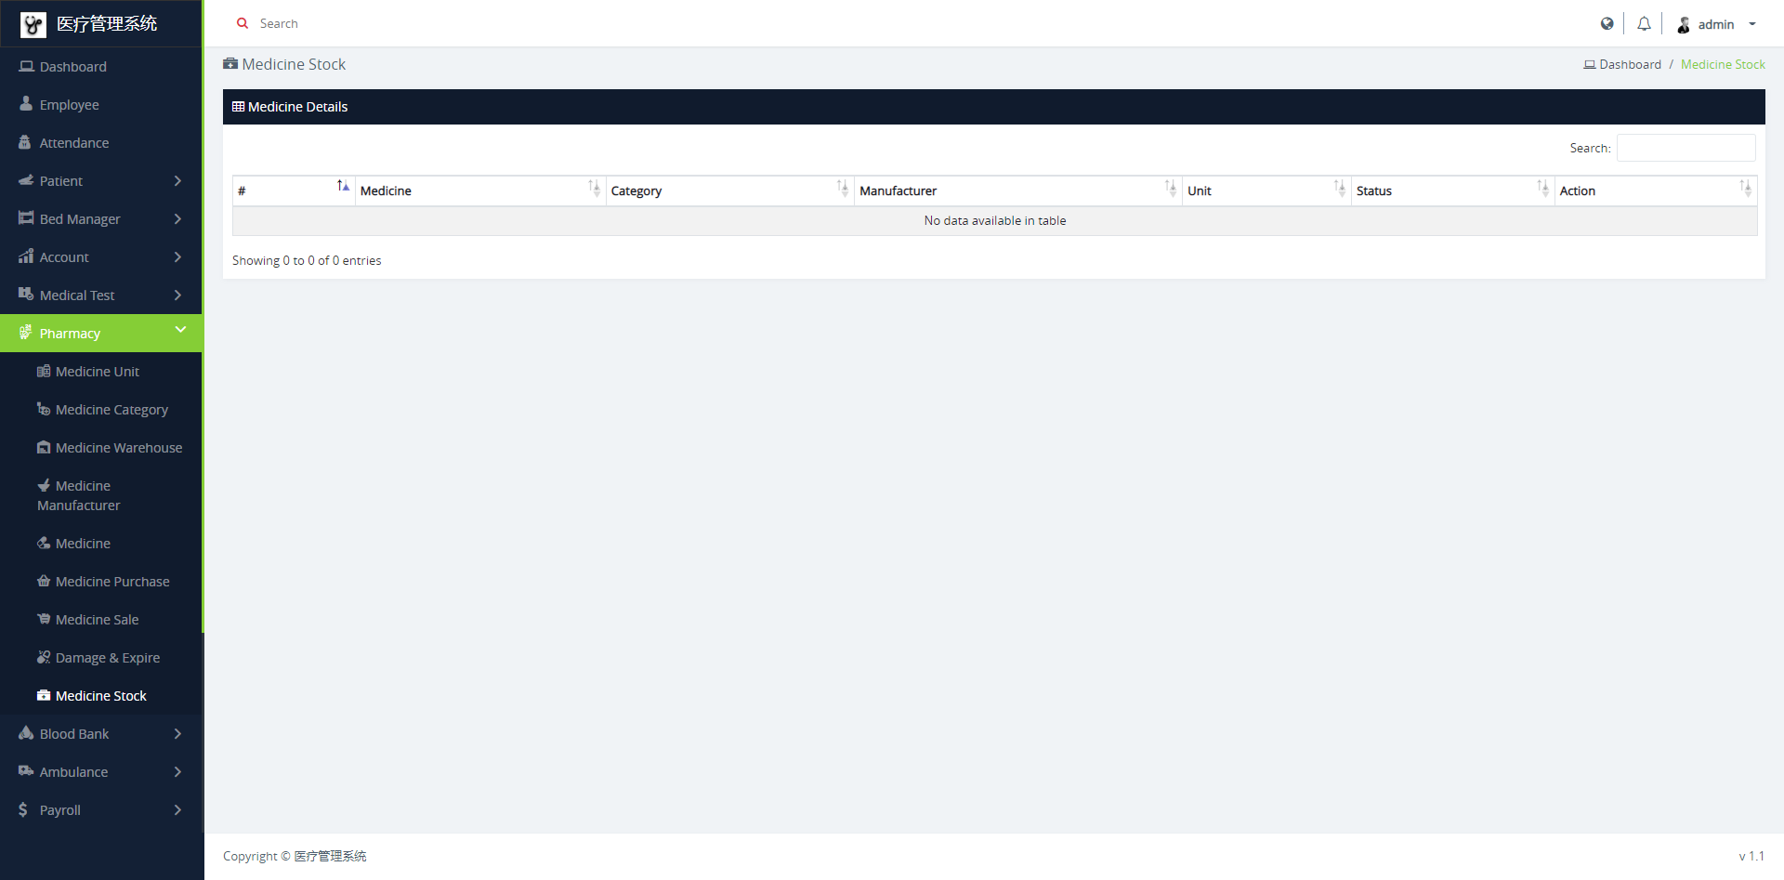The height and width of the screenshot is (880, 1784).
Task: Click the admin user avatar icon
Action: pos(1683,25)
